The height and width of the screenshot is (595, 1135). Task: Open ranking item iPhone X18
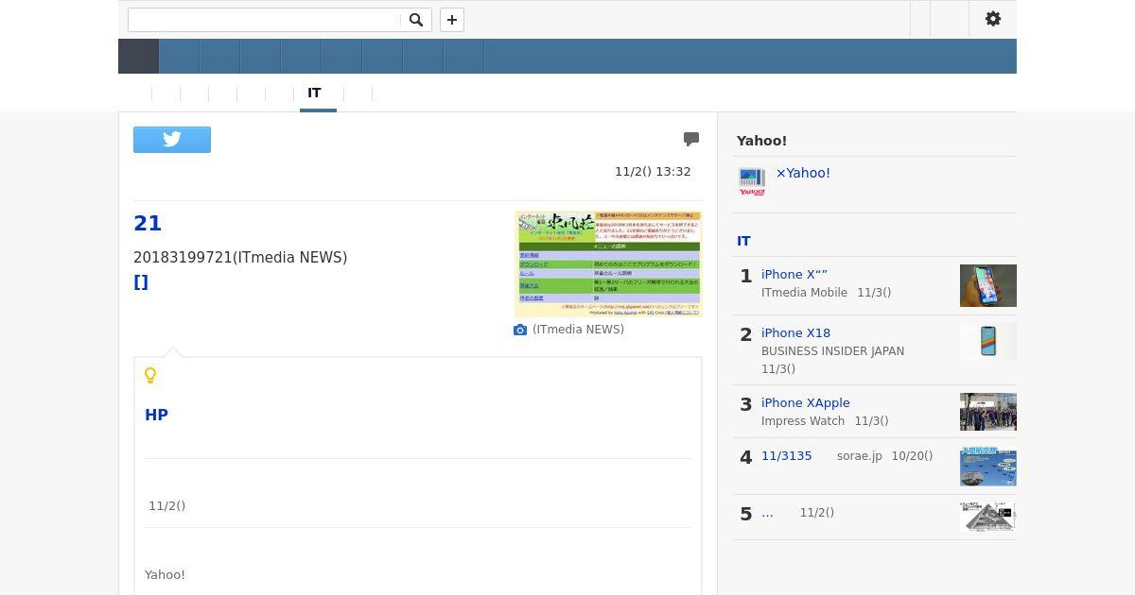point(795,332)
